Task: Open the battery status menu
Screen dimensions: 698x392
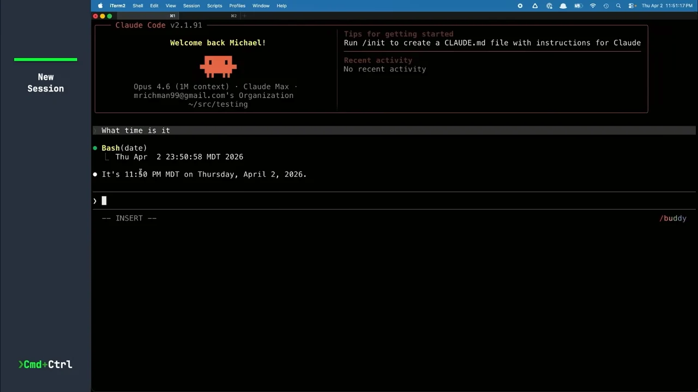Action: pos(579,5)
